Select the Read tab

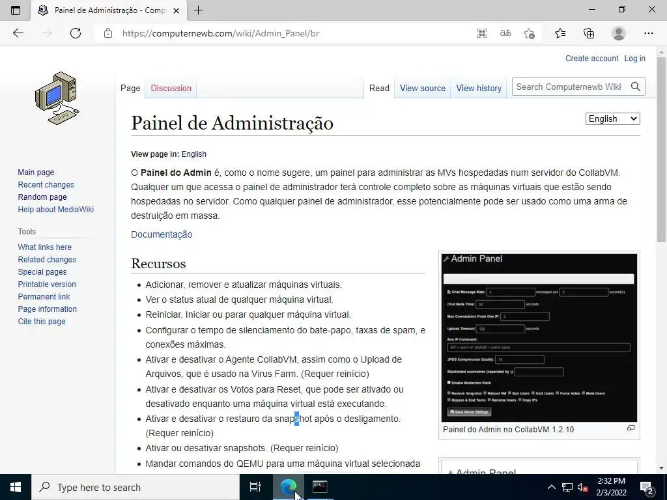point(379,88)
